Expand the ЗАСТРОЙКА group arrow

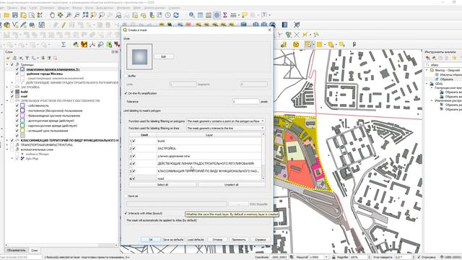click(x=7, y=87)
